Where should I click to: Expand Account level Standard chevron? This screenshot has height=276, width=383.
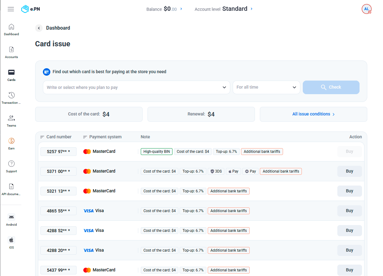[252, 9]
